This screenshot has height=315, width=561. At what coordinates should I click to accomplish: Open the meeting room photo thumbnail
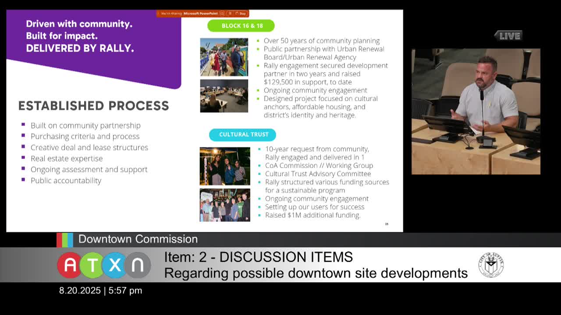pos(224,96)
